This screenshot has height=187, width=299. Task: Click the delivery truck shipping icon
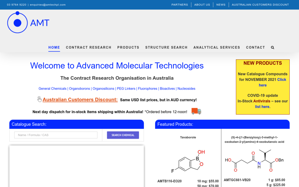pos(196,111)
